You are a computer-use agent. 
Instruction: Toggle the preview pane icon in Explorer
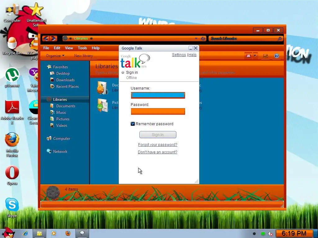[x=265, y=56]
